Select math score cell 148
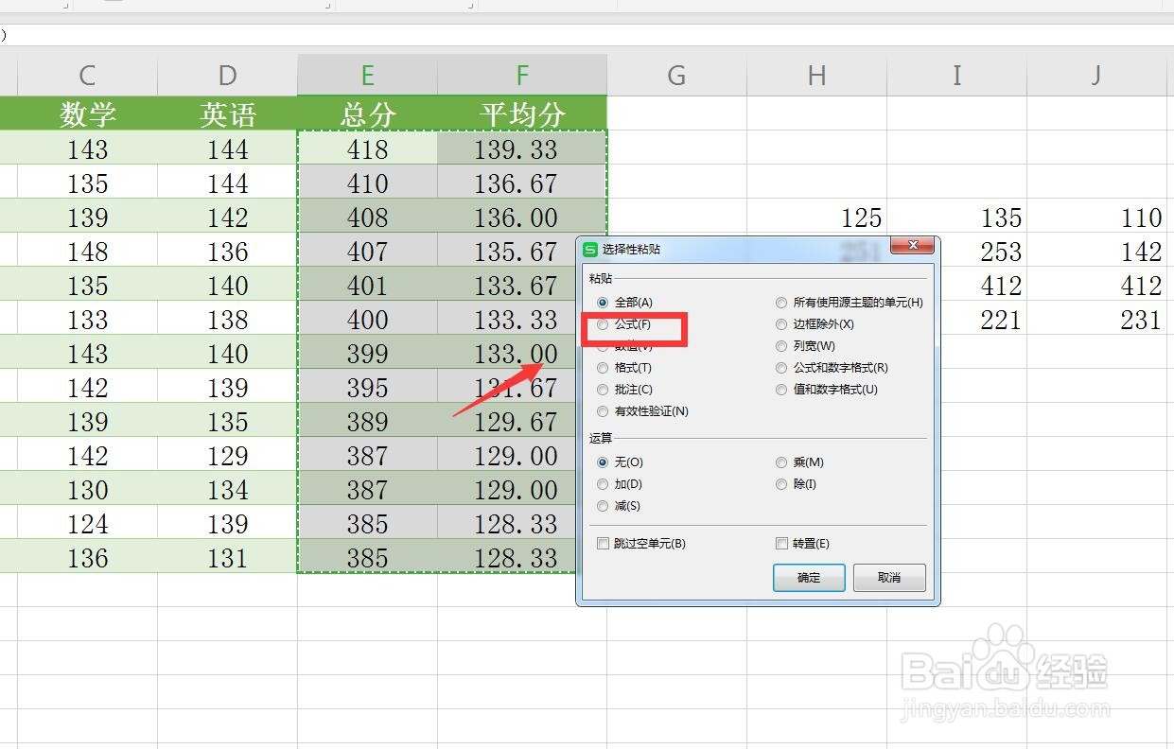 tap(87, 251)
